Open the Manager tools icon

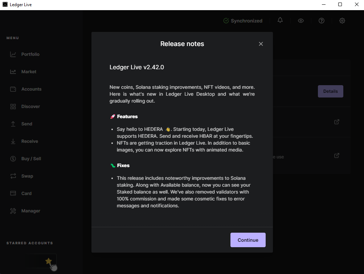click(x=13, y=211)
